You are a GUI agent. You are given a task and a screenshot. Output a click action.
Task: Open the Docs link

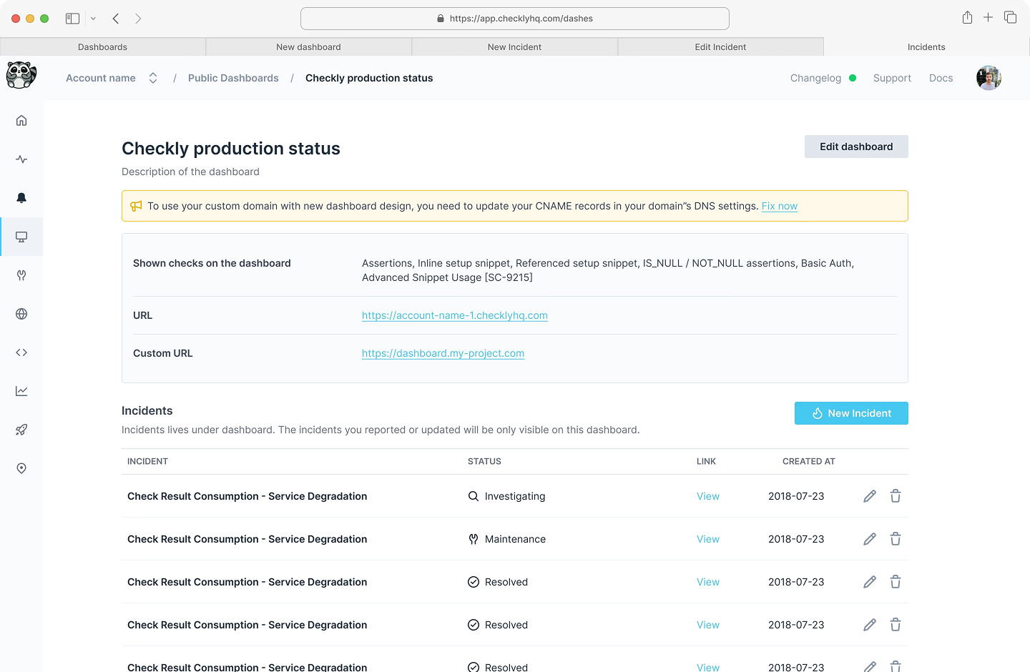[x=941, y=78]
